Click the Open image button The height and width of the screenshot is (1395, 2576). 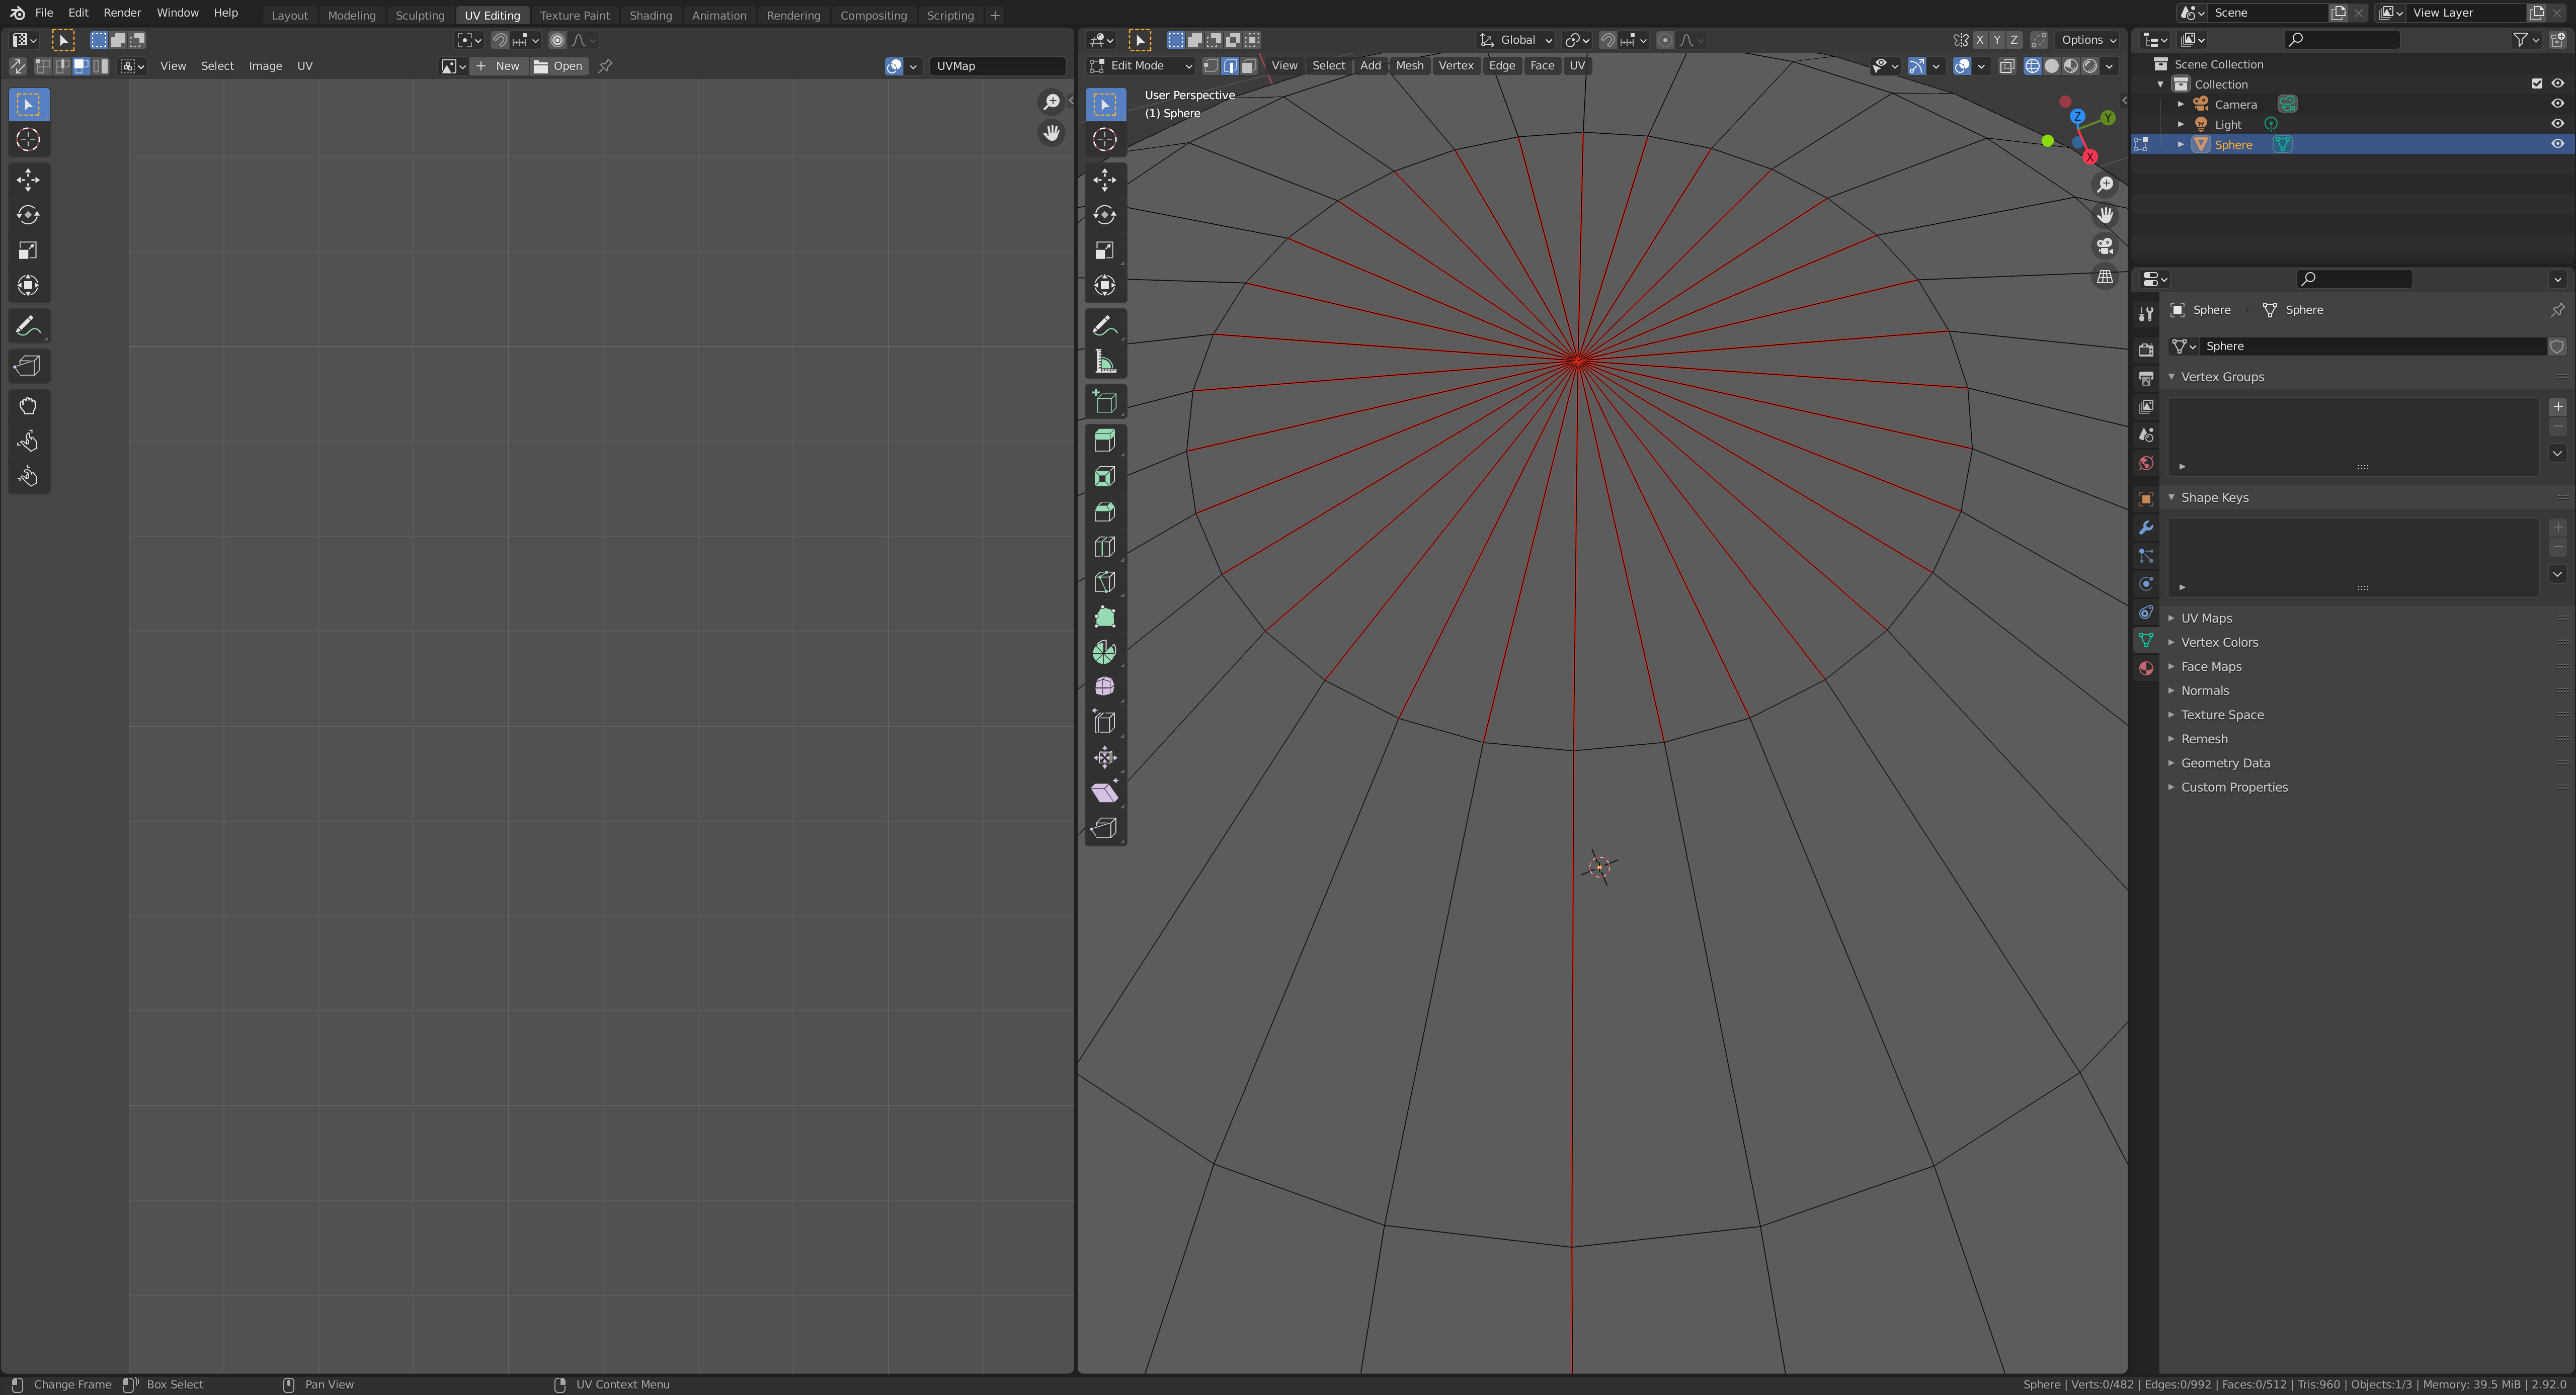[559, 66]
